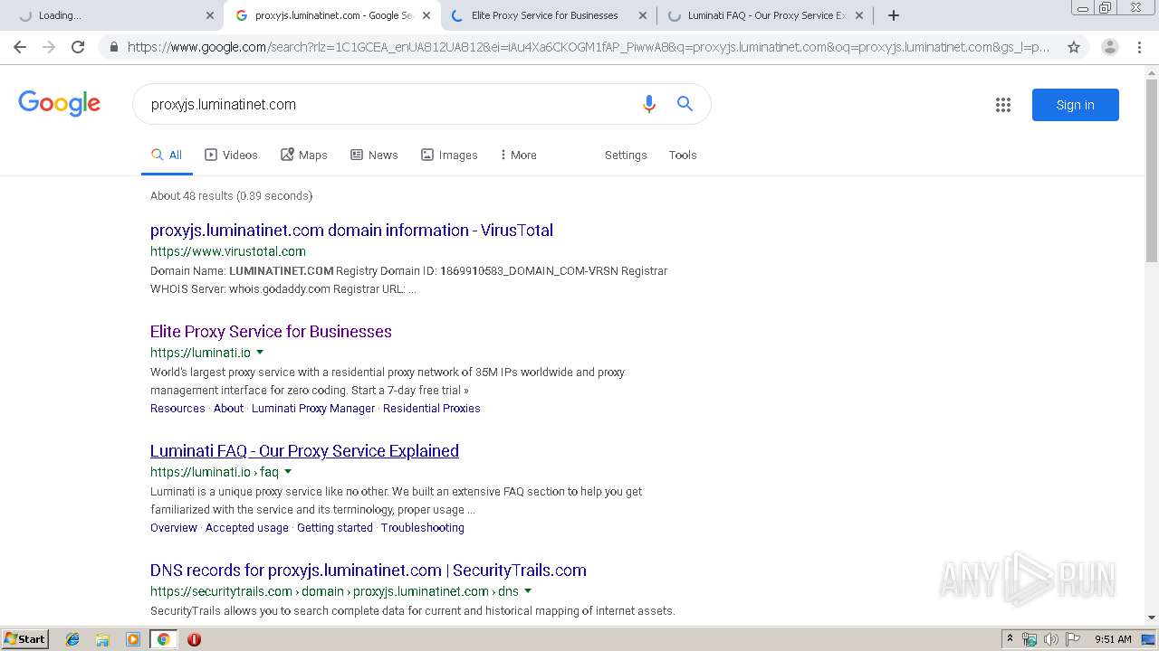
Task: Open the Action Center flag icon
Action: click(1073, 639)
